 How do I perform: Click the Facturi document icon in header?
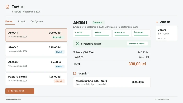pyautogui.click(x=7, y=7)
